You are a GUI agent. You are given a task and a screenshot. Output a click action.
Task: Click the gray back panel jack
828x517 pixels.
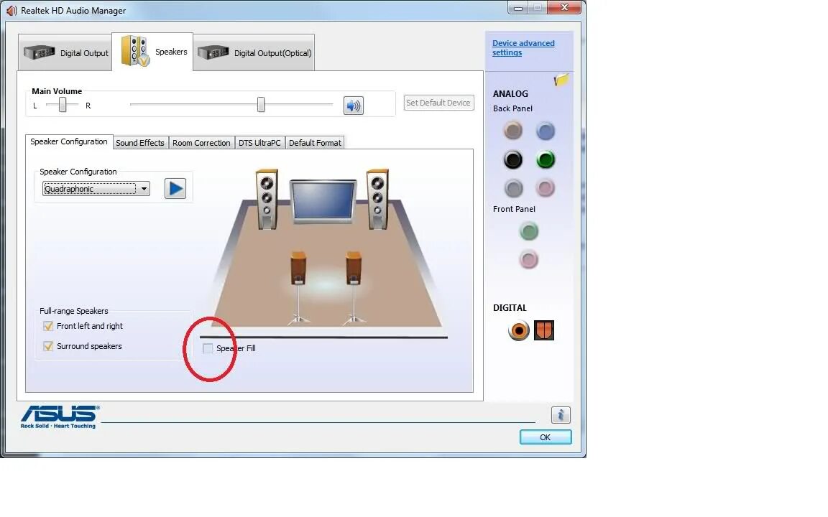[513, 188]
